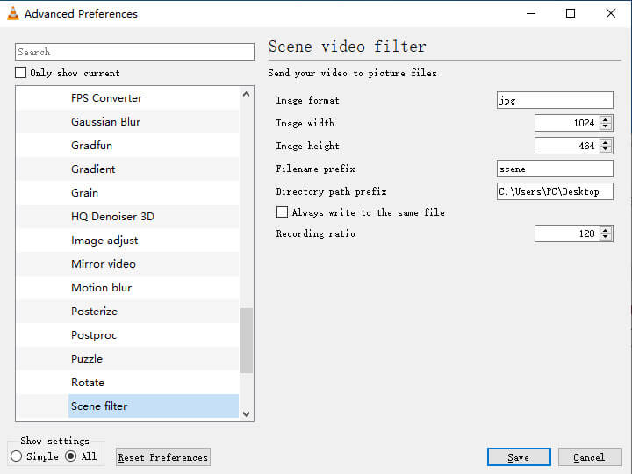
Task: Check Always write to the same file
Action: click(283, 212)
